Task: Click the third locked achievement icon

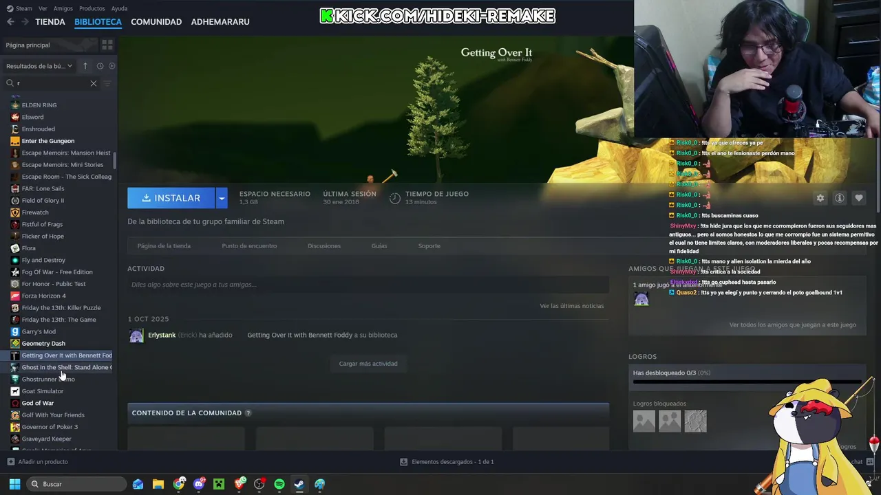Action: pos(695,421)
